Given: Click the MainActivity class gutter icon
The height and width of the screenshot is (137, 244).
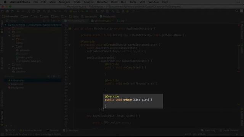Looking at the screenshot, I should click(70, 29).
